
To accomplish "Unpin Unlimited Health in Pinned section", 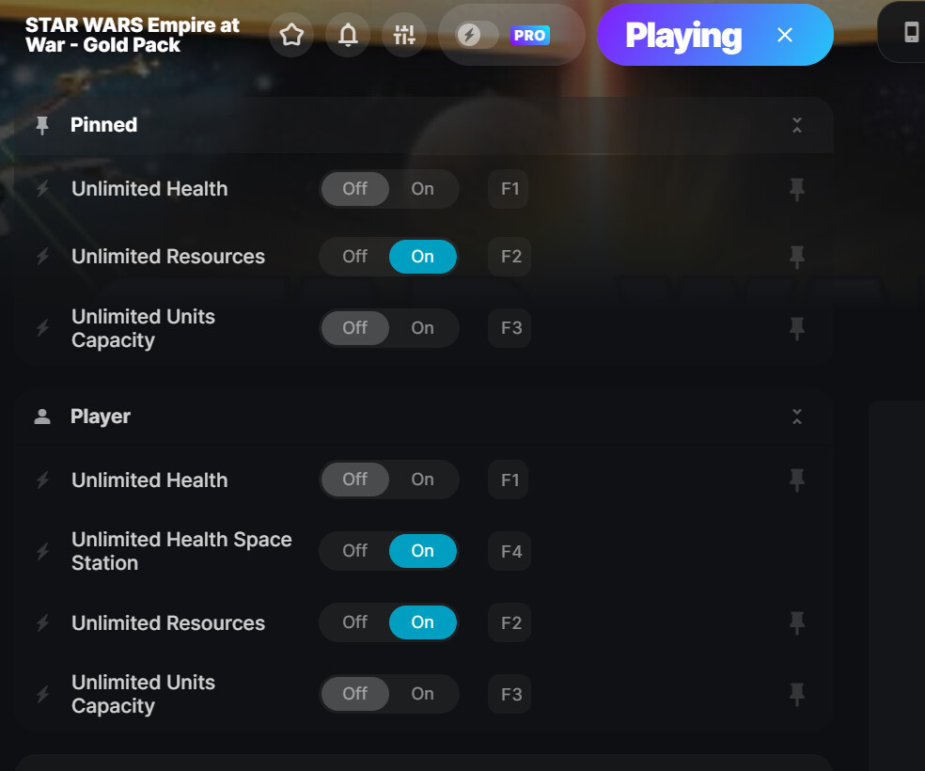I will point(797,189).
